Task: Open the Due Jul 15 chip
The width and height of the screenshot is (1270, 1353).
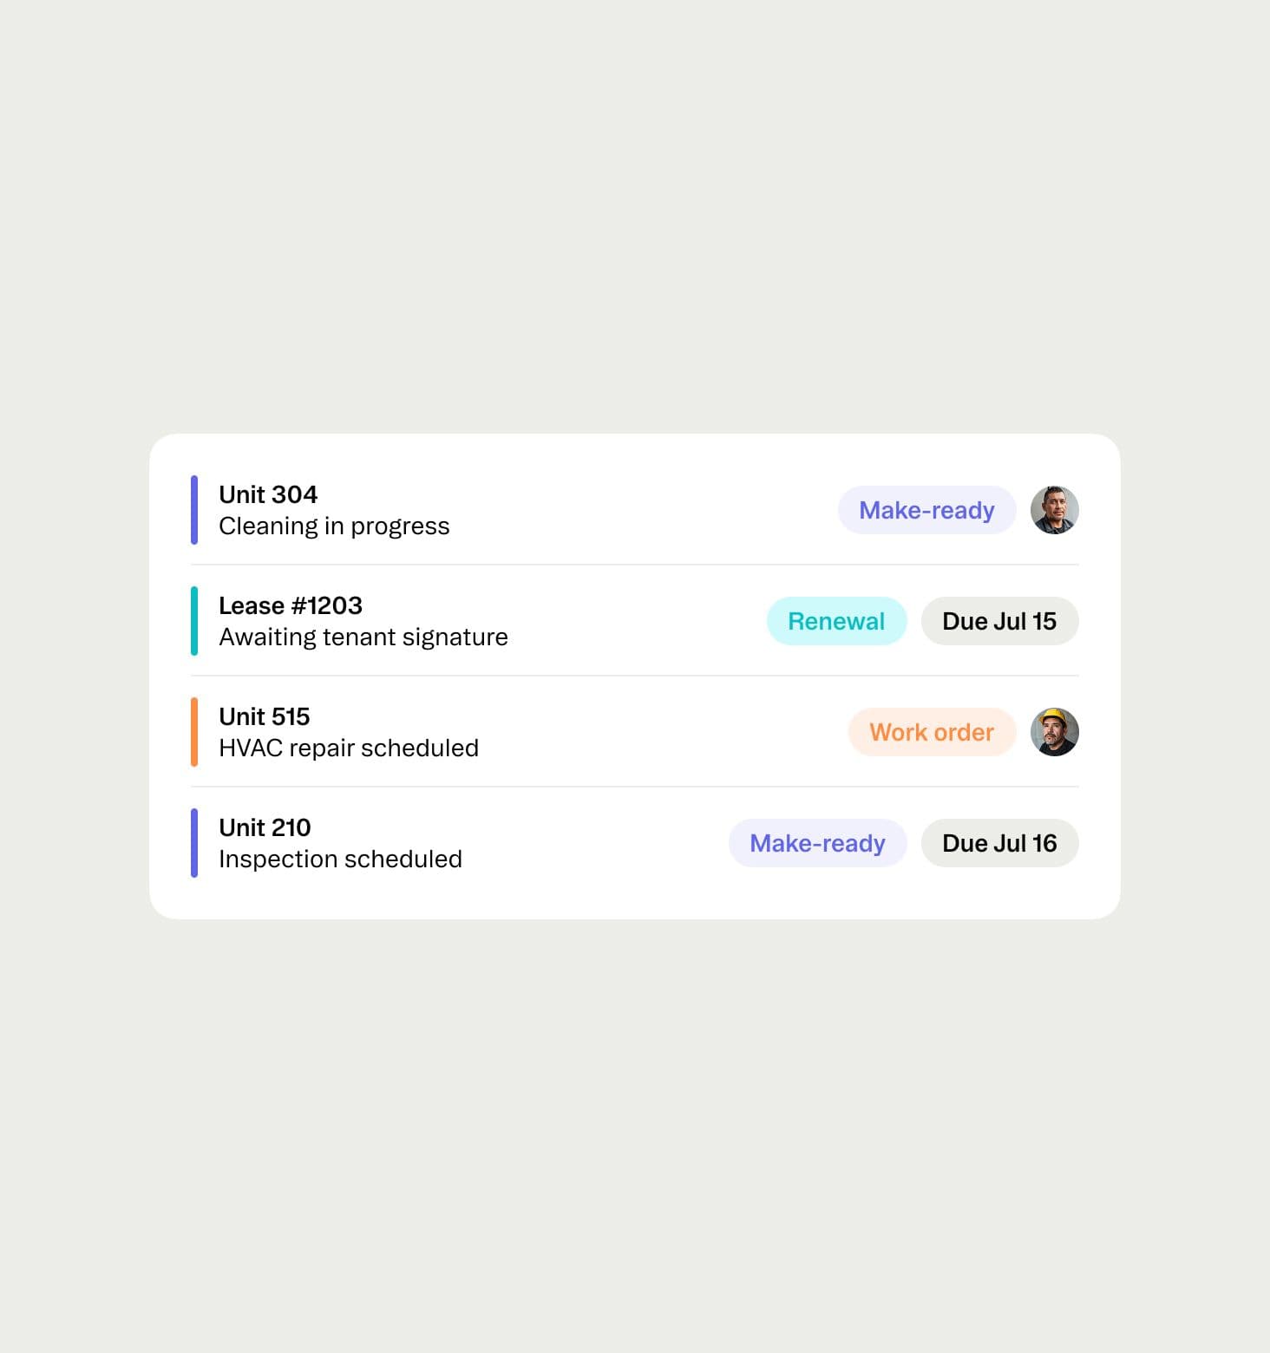Action: [x=999, y=621]
